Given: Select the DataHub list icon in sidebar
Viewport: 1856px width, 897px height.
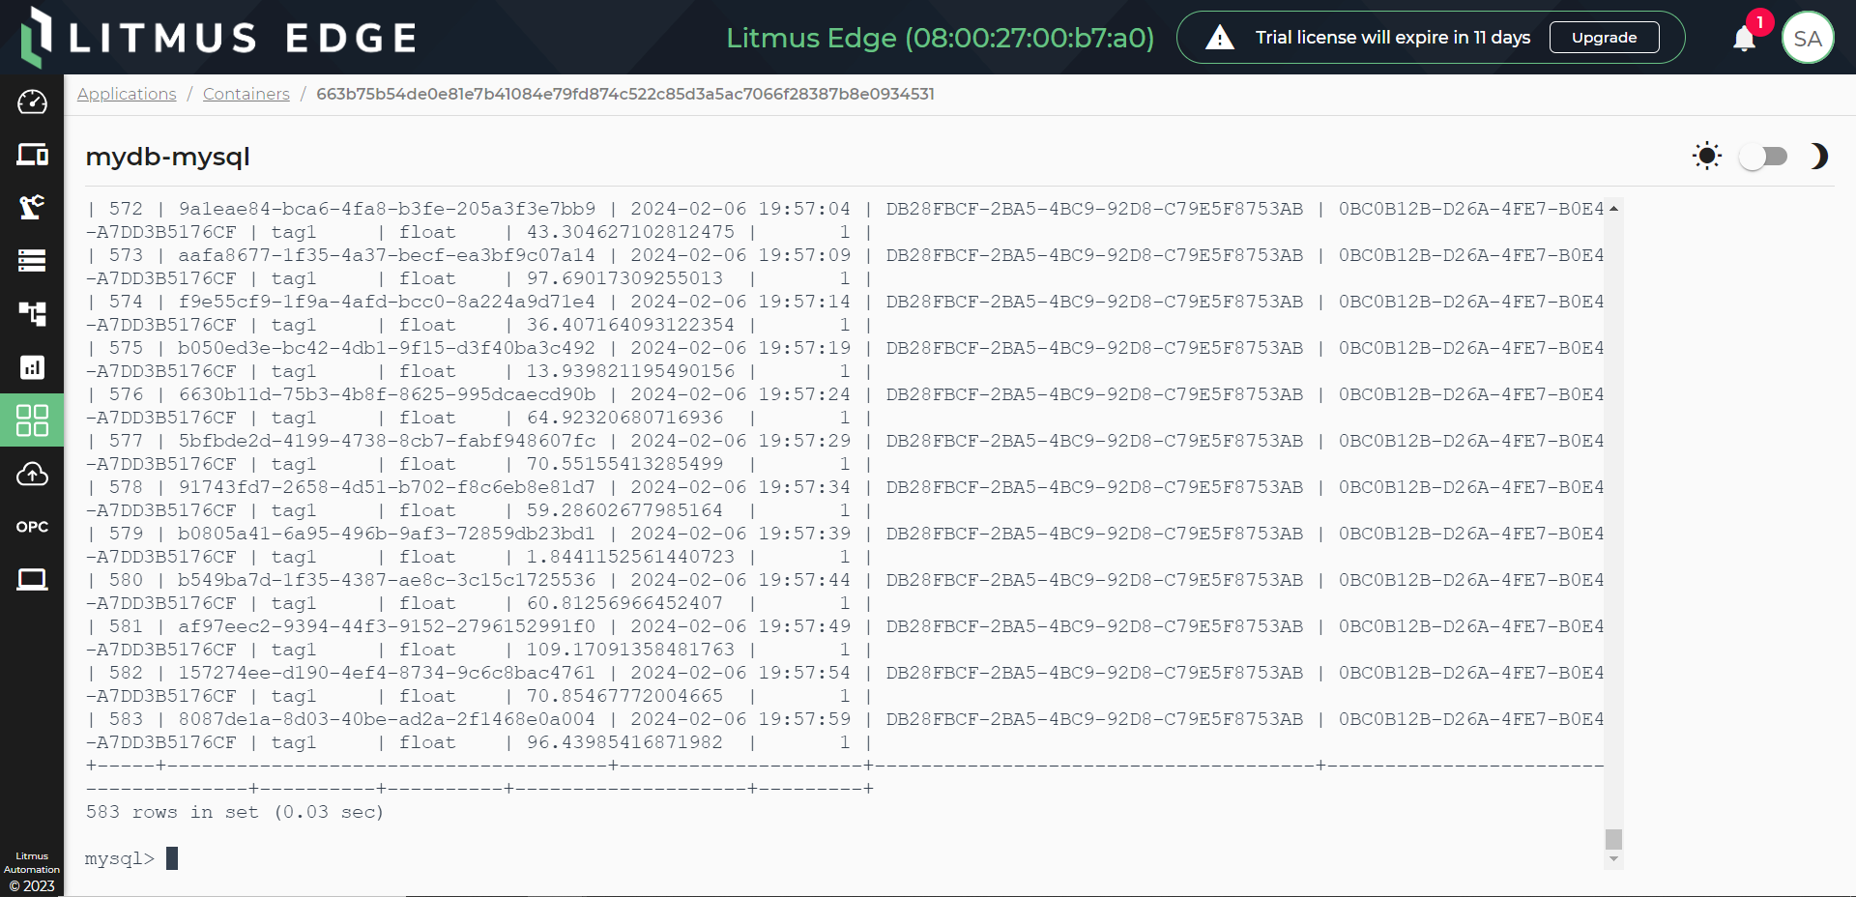Looking at the screenshot, I should tap(32, 260).
